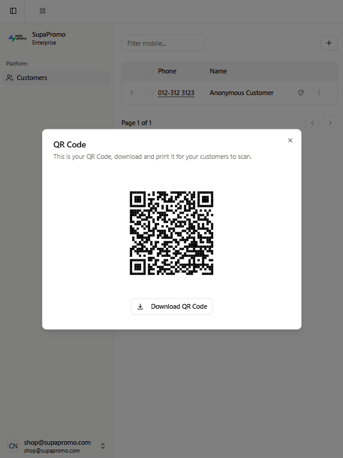Click the download arrow icon
Viewport: 343px width, 458px height.
point(140,306)
